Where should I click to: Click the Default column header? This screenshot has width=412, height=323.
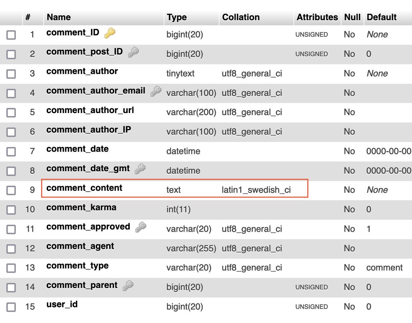(382, 17)
